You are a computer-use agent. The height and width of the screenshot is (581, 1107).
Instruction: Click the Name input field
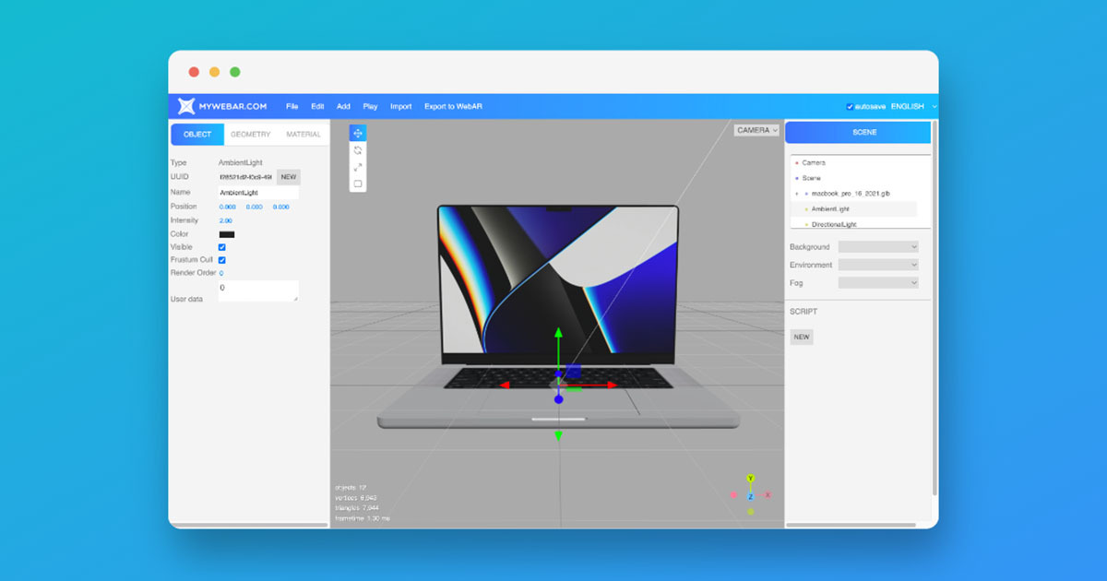[x=257, y=193]
